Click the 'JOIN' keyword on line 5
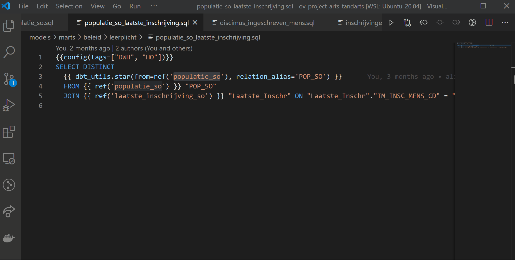515x260 pixels. [x=72, y=96]
